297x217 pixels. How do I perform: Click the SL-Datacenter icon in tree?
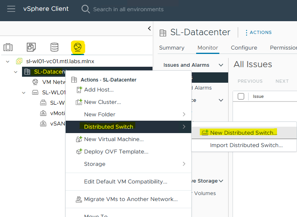pyautogui.click(x=27, y=72)
